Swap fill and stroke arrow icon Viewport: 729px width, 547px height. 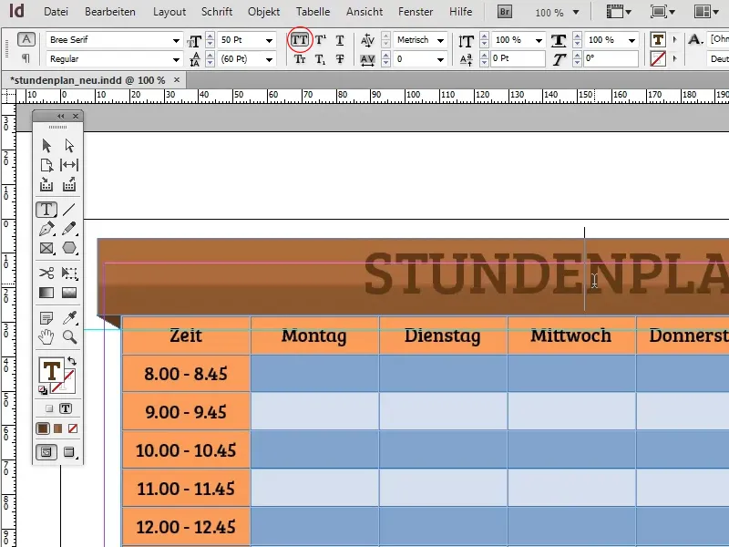[72, 361]
